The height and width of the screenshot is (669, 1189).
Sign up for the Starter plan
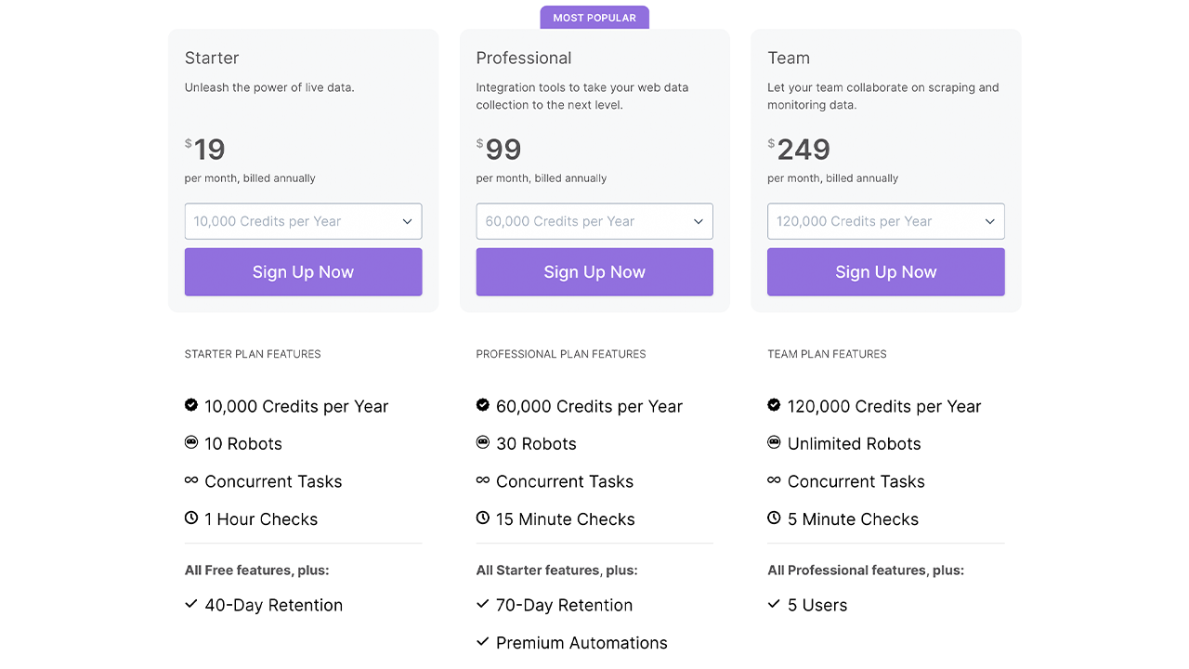click(x=303, y=272)
